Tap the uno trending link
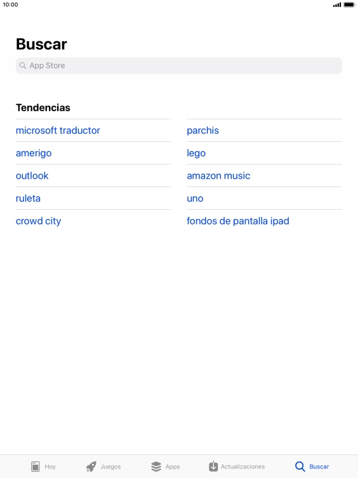 coord(195,198)
